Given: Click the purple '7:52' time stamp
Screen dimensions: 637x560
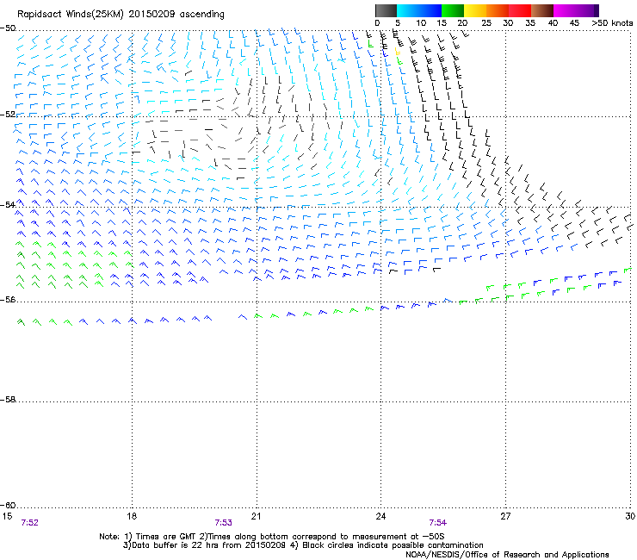Looking at the screenshot, I should point(29,523).
